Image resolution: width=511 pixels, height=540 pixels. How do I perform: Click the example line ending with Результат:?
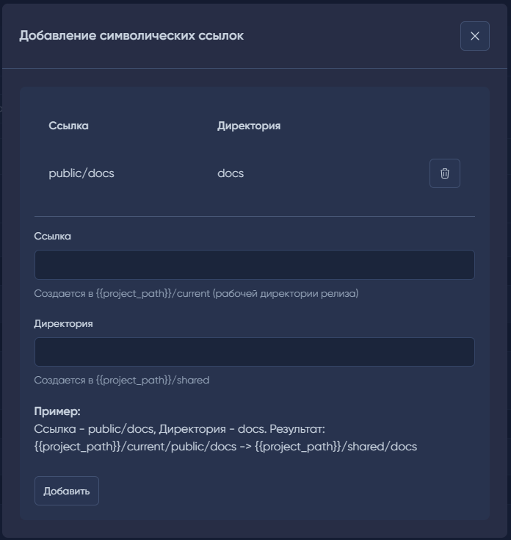click(x=179, y=428)
